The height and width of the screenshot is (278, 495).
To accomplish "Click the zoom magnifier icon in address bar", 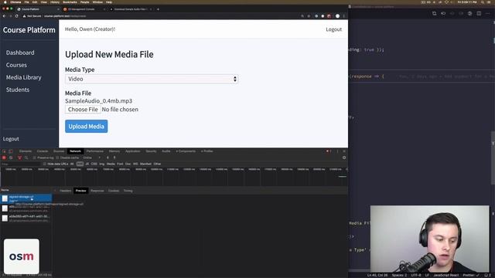I will pos(302,15).
